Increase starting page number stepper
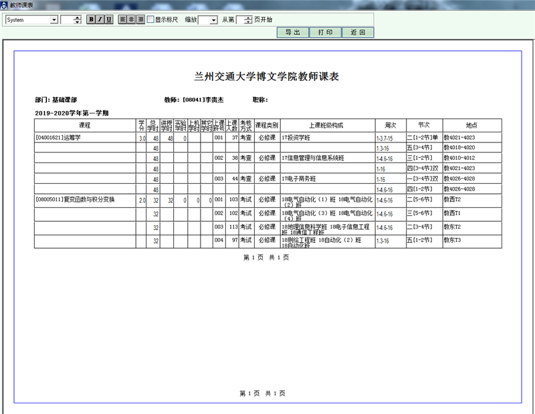The image size is (535, 414). (x=248, y=17)
